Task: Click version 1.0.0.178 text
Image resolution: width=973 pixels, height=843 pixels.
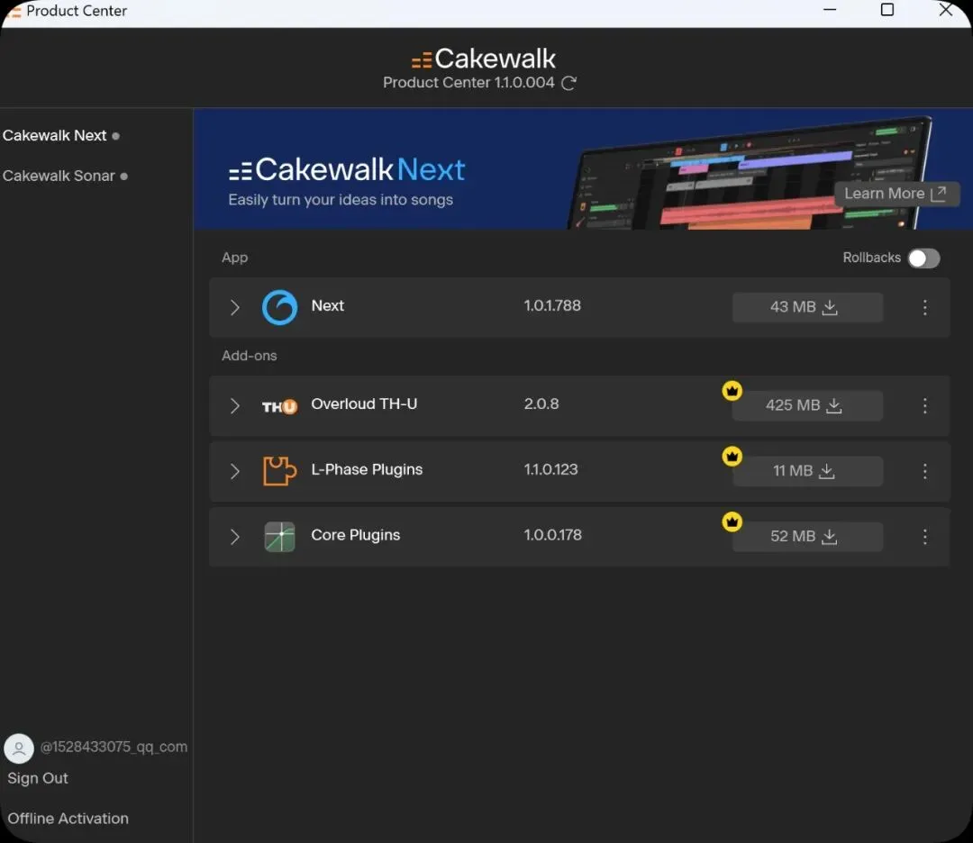Action: click(x=553, y=535)
